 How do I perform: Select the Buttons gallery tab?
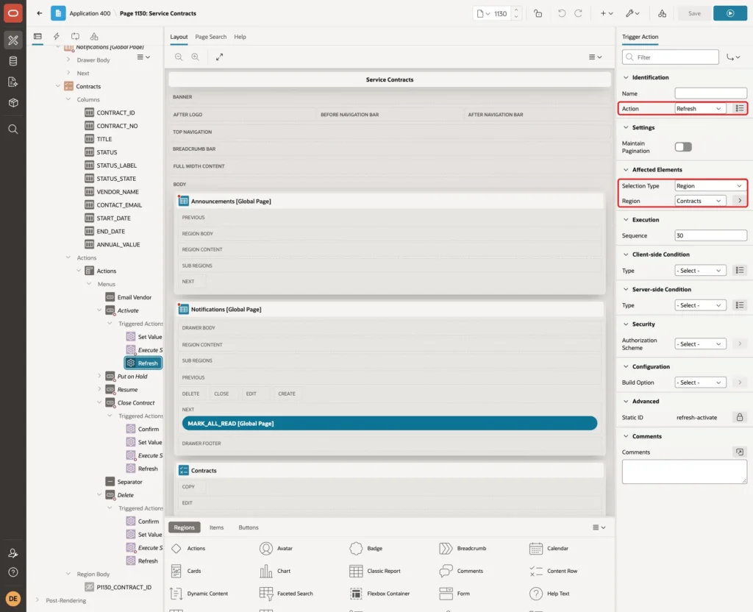[x=249, y=527]
